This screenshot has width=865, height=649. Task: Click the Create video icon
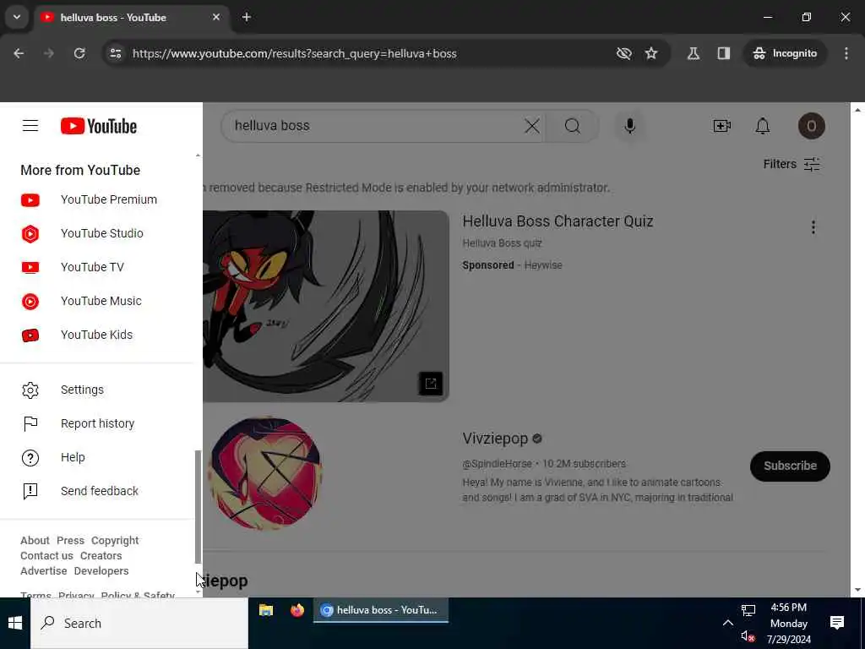722,126
